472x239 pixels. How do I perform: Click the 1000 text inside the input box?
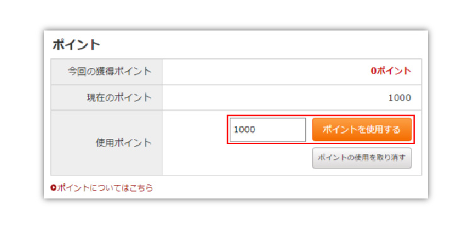244,130
